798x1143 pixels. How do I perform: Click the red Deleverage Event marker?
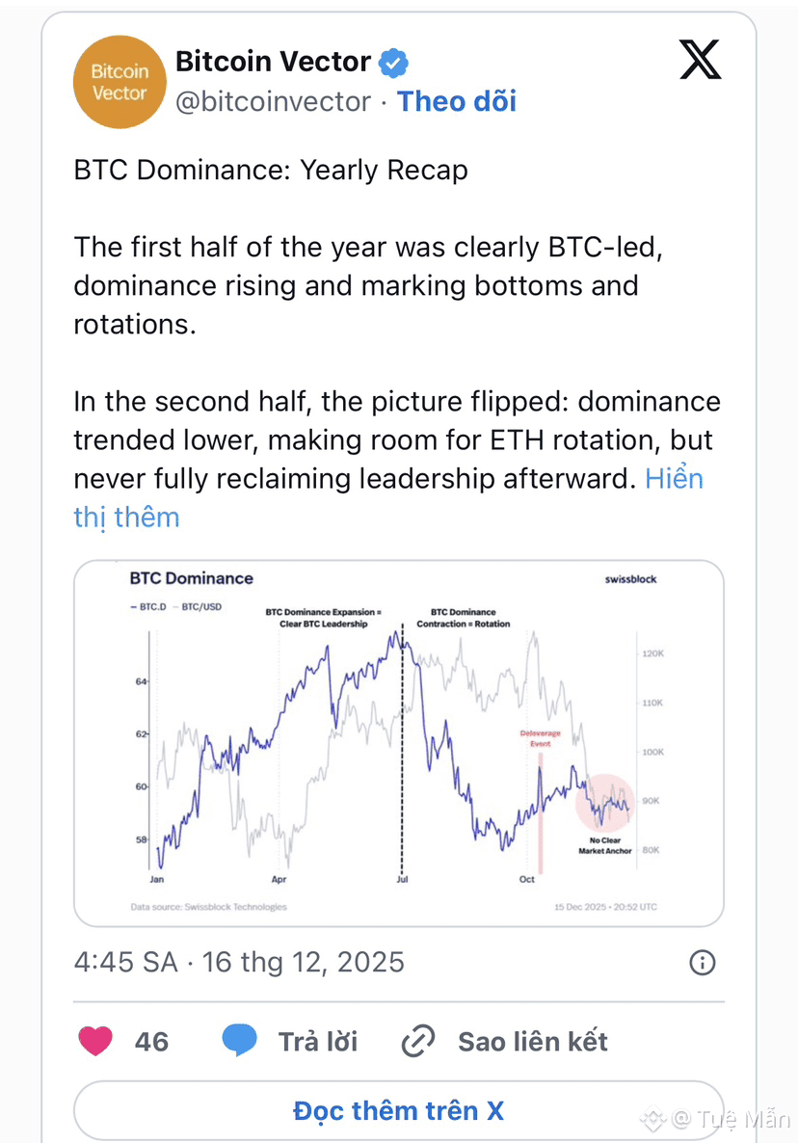(541, 739)
